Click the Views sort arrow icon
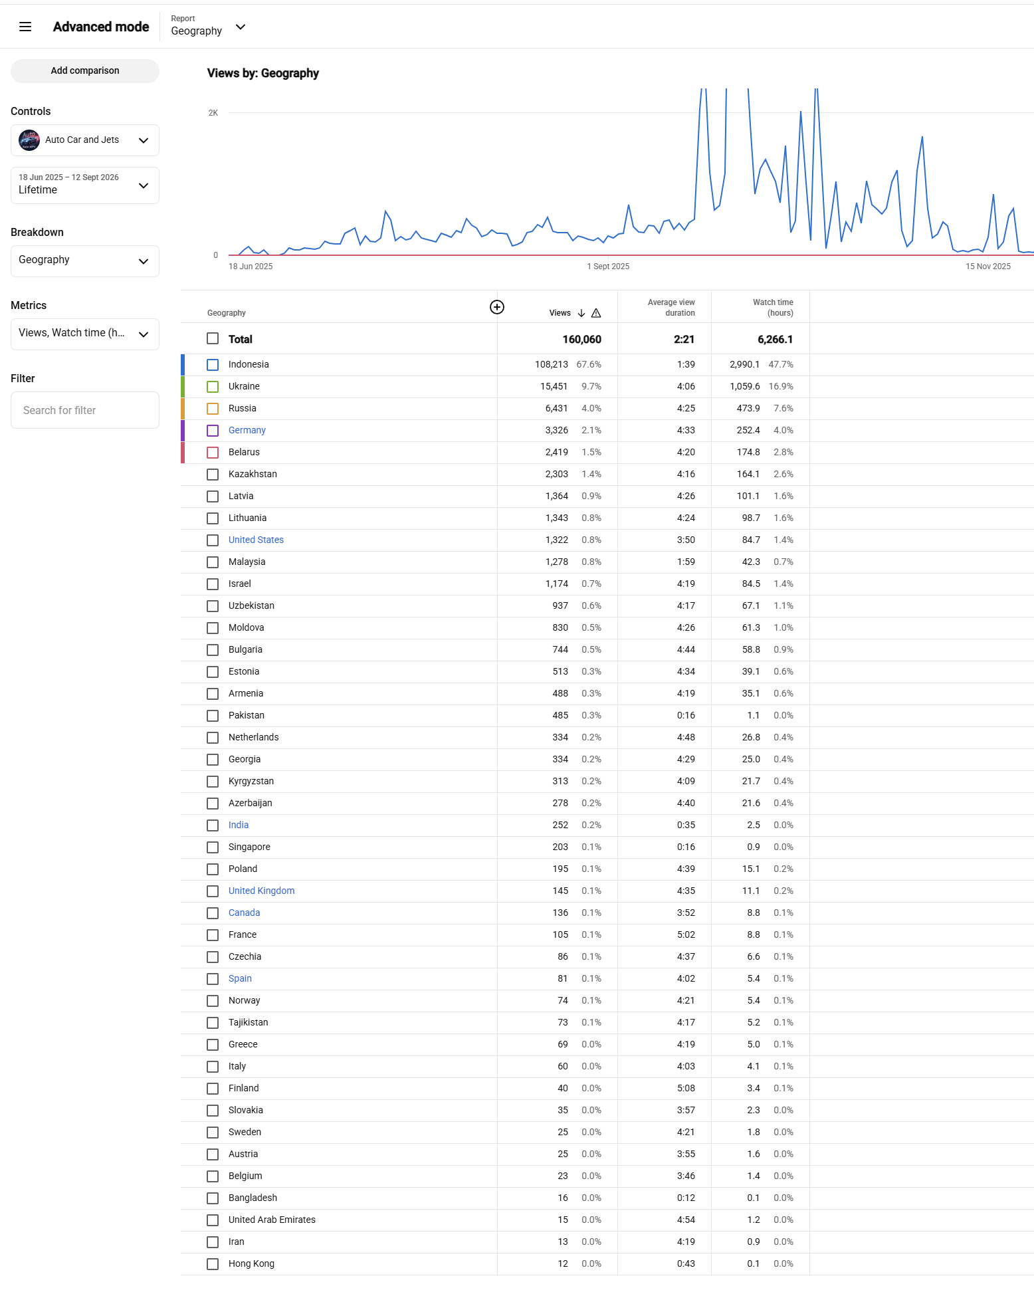 581,313
